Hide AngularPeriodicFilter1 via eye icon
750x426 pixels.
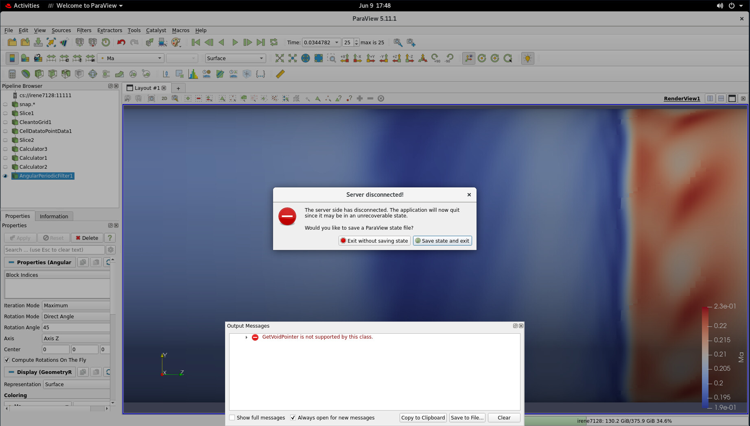point(5,176)
